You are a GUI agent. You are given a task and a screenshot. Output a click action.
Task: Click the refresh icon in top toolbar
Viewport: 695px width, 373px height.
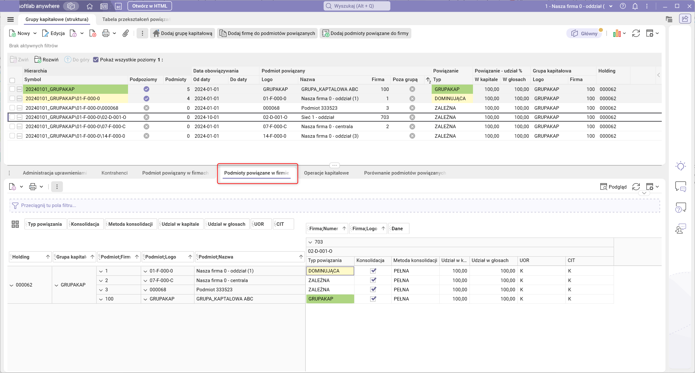coord(636,33)
